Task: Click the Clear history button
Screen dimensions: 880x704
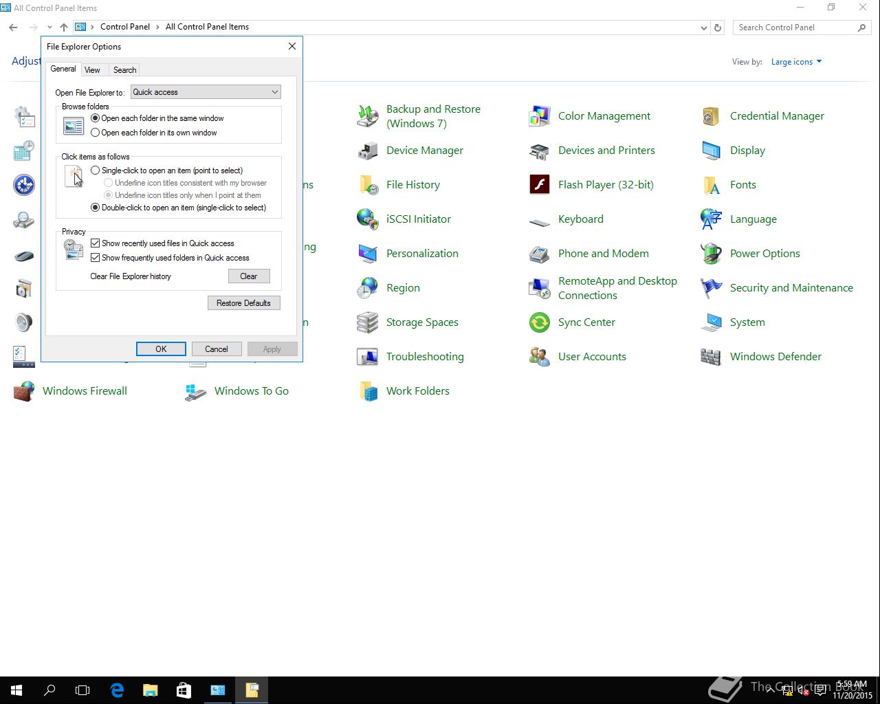Action: tap(249, 276)
